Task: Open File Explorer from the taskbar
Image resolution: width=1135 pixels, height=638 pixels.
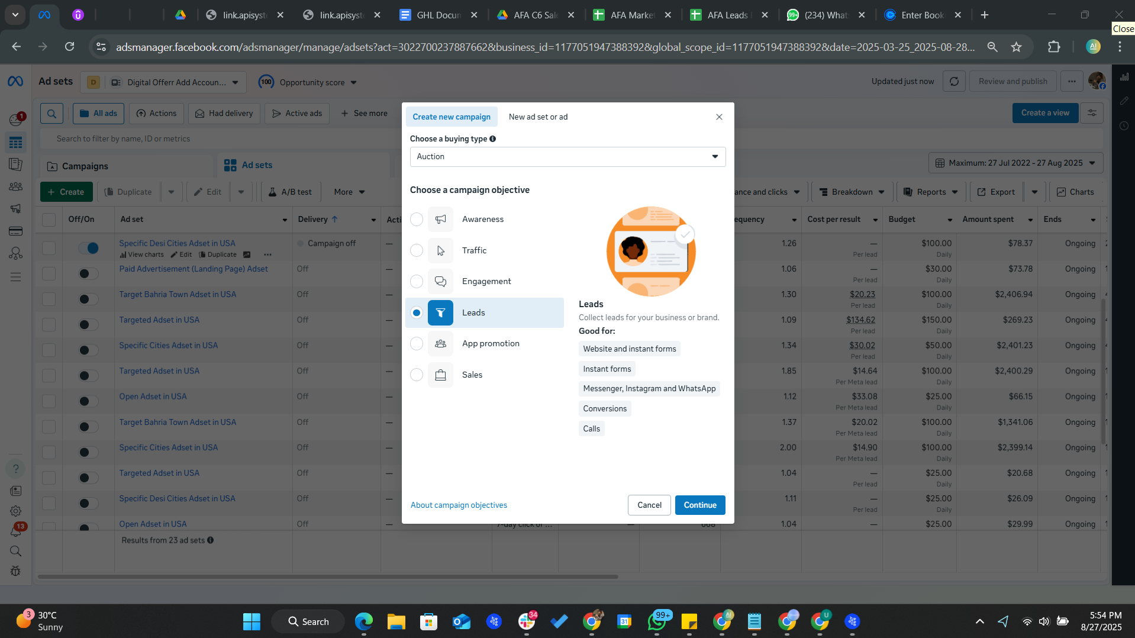Action: tap(396, 621)
